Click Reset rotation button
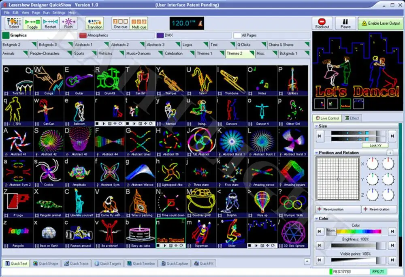This screenshot has height=277, width=405. (379, 209)
